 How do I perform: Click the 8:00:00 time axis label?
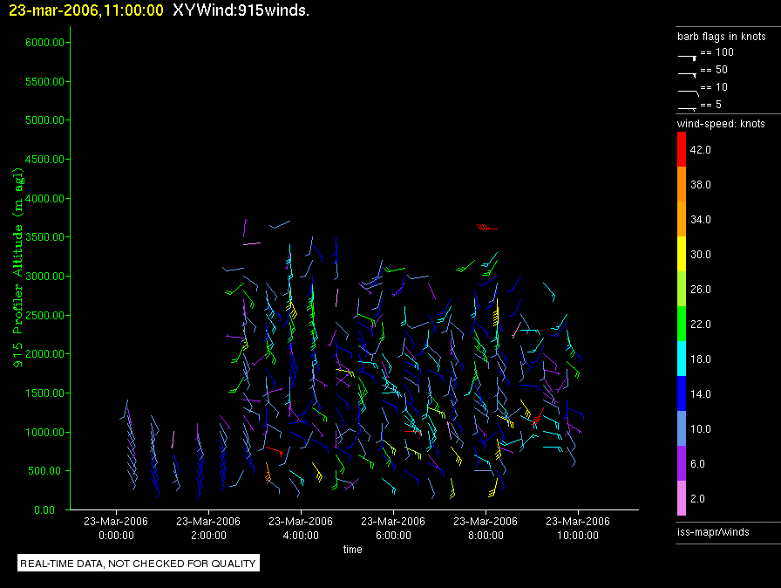click(486, 535)
